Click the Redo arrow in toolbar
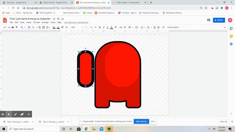 pyautogui.click(x=9, y=27)
